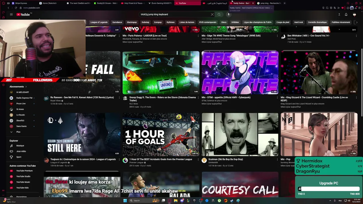363x204 pixels.
Task: Open YouTube notifications bell
Action: pyautogui.click(x=346, y=14)
